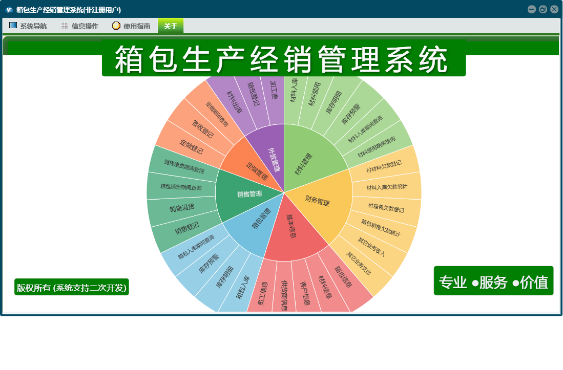Open 库存明细 under 箱包管理
The image size is (563, 370).
(x=224, y=277)
